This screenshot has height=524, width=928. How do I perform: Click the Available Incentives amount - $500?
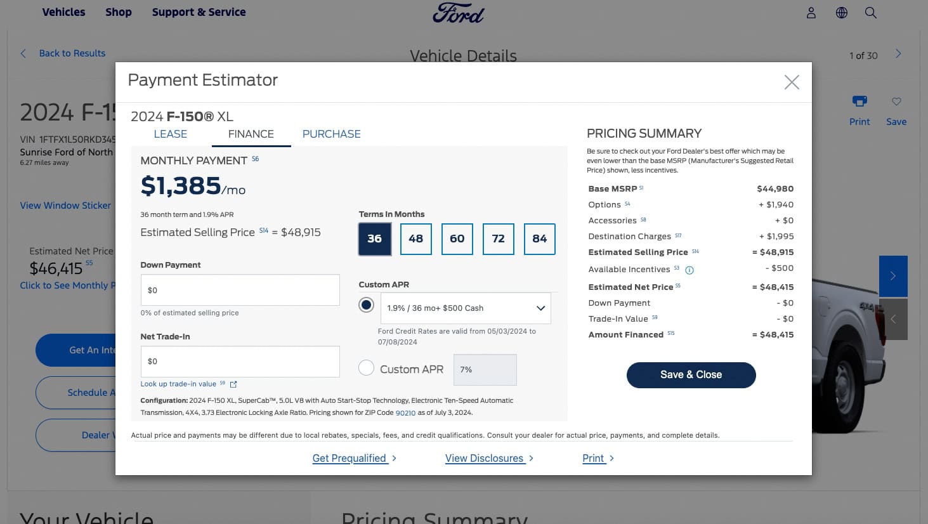coord(780,268)
